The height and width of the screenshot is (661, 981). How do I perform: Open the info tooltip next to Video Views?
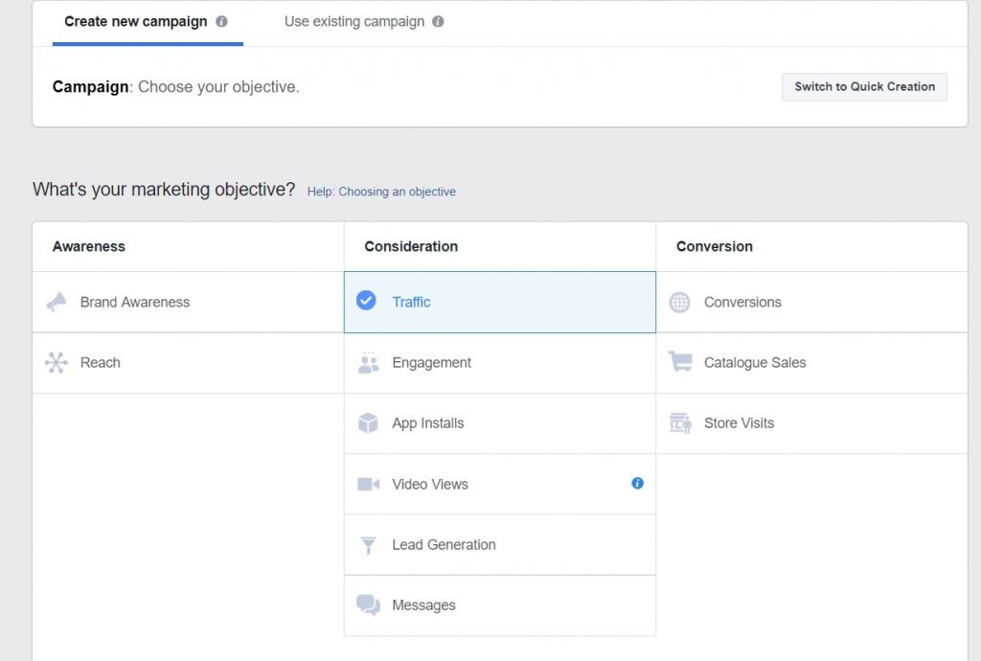pyautogui.click(x=637, y=484)
